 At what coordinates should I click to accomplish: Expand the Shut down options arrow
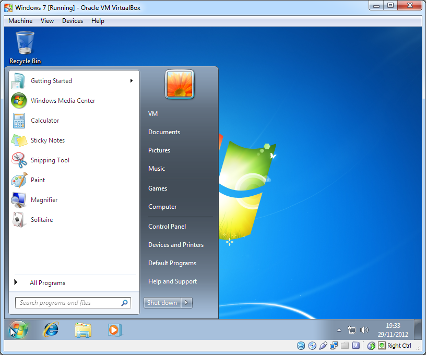[187, 303]
